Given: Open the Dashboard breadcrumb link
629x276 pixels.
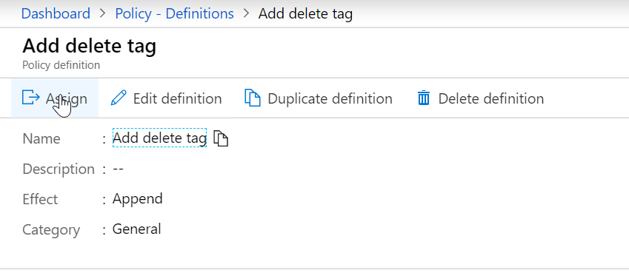Looking at the screenshot, I should pyautogui.click(x=56, y=13).
